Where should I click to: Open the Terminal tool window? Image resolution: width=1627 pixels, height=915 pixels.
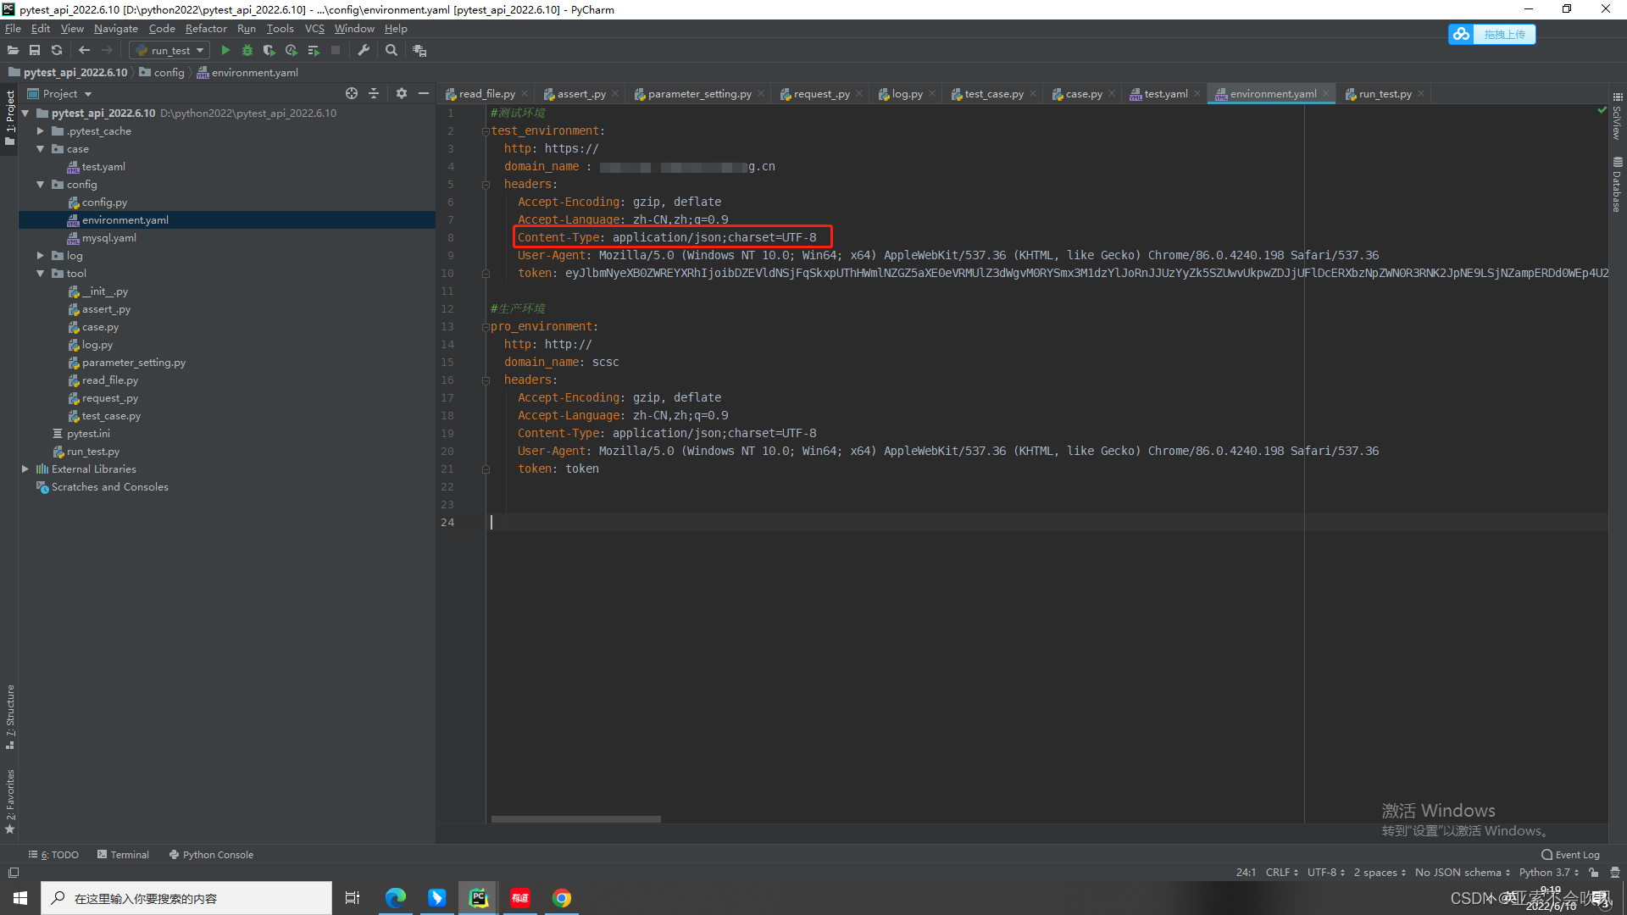point(123,855)
